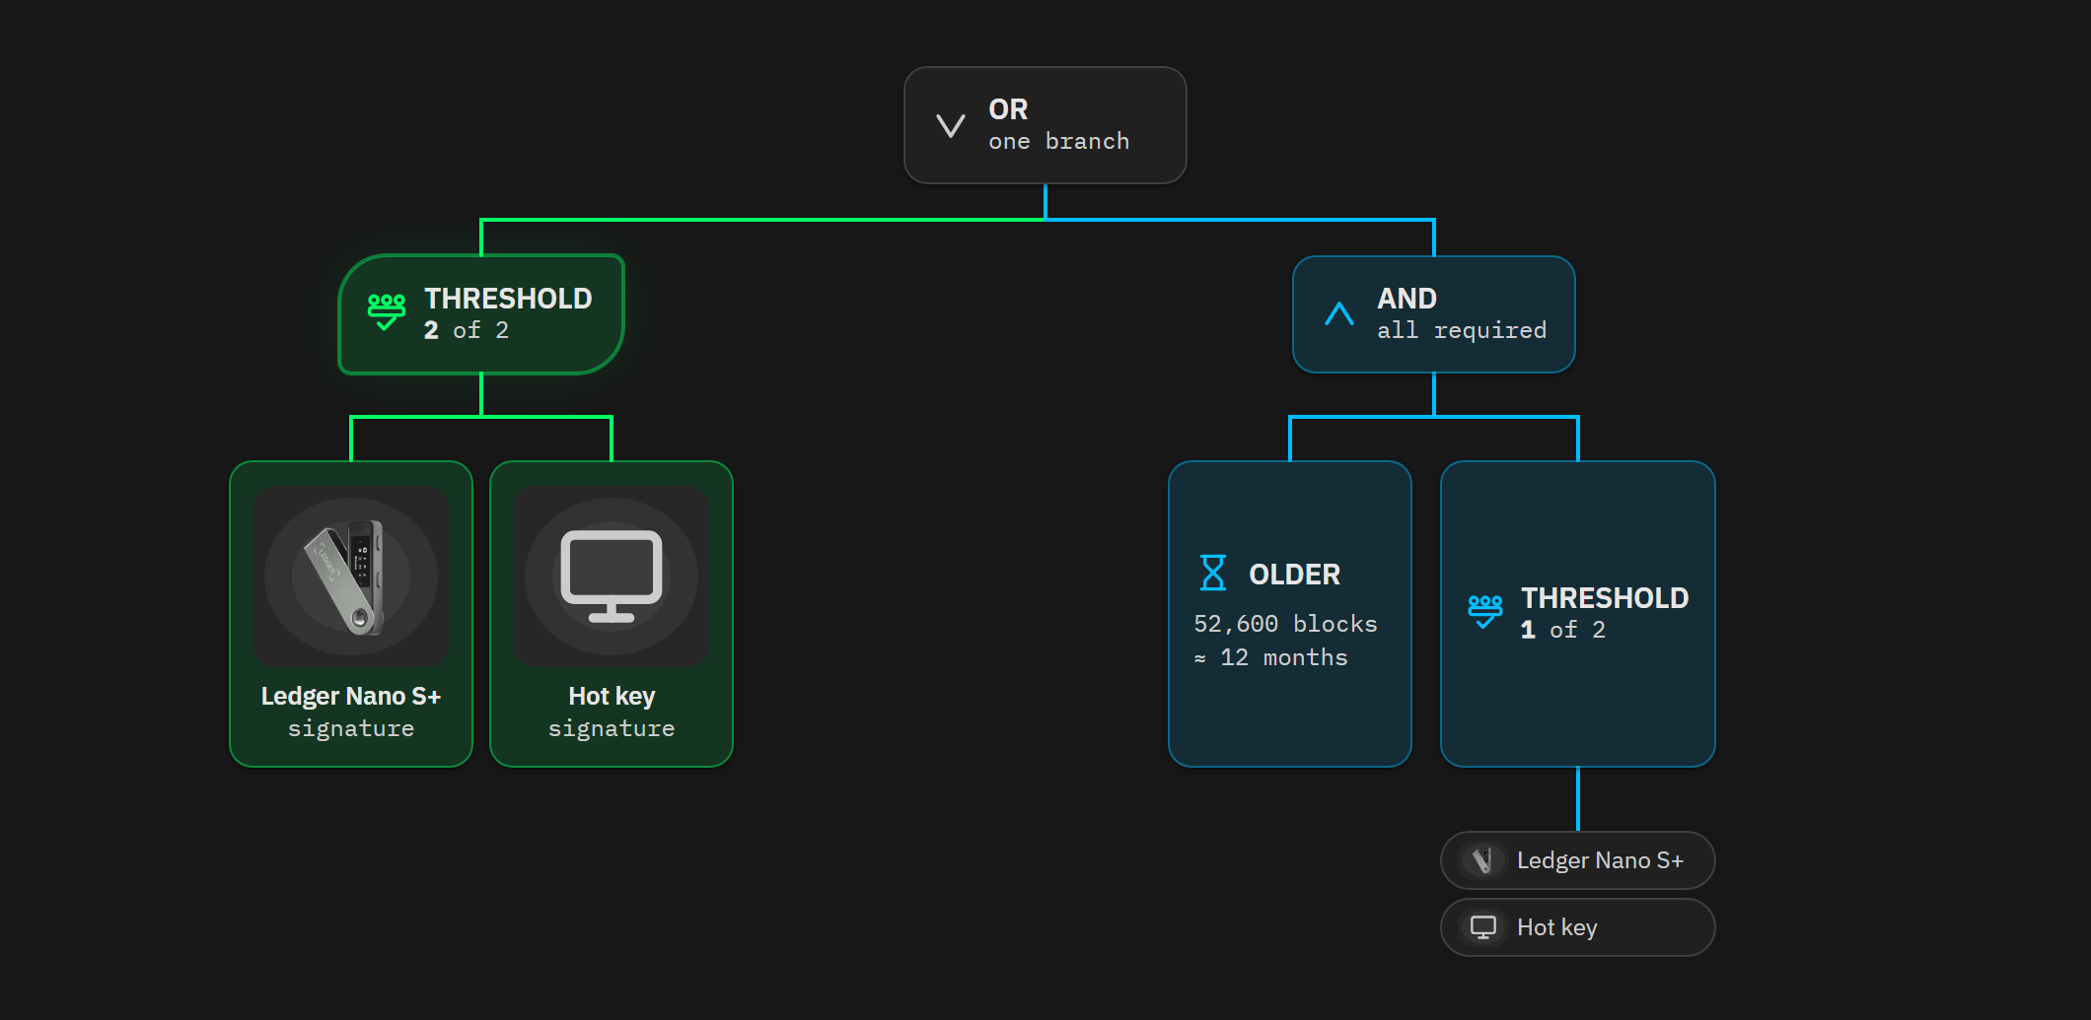Click the small monitor icon in the Hot key pill
Screen dimensions: 2091x1020
pyautogui.click(x=1483, y=927)
